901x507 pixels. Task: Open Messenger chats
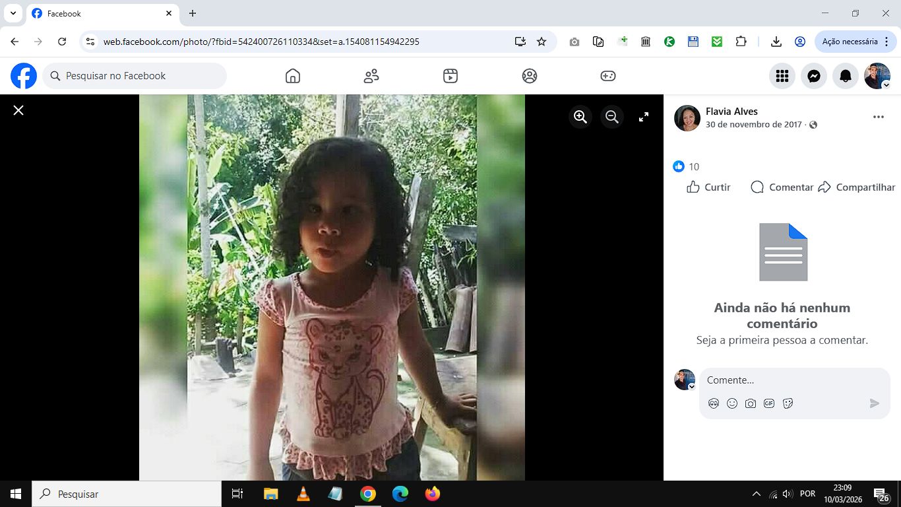click(814, 76)
